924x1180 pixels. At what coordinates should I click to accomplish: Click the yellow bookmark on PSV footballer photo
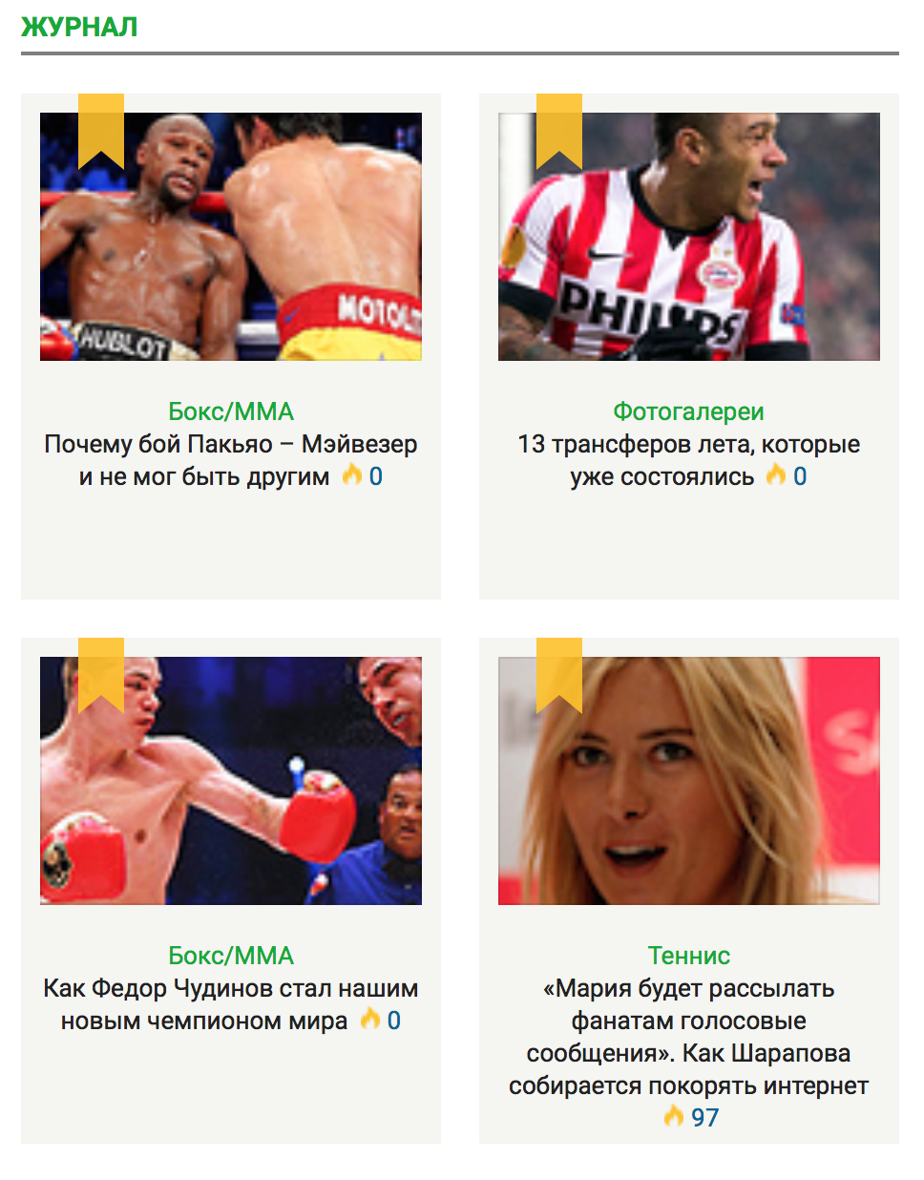(x=559, y=132)
